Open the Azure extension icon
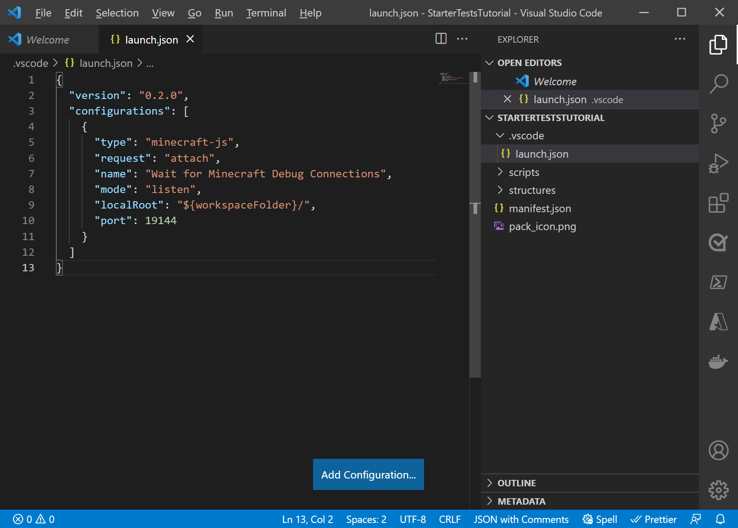 718,322
